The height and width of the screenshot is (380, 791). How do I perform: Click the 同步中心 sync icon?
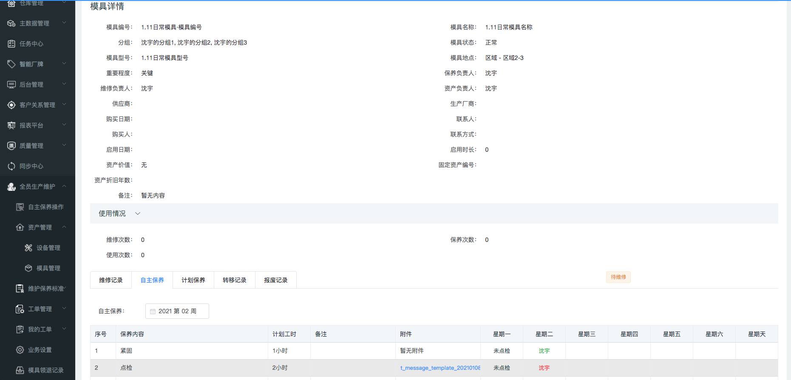coord(11,166)
